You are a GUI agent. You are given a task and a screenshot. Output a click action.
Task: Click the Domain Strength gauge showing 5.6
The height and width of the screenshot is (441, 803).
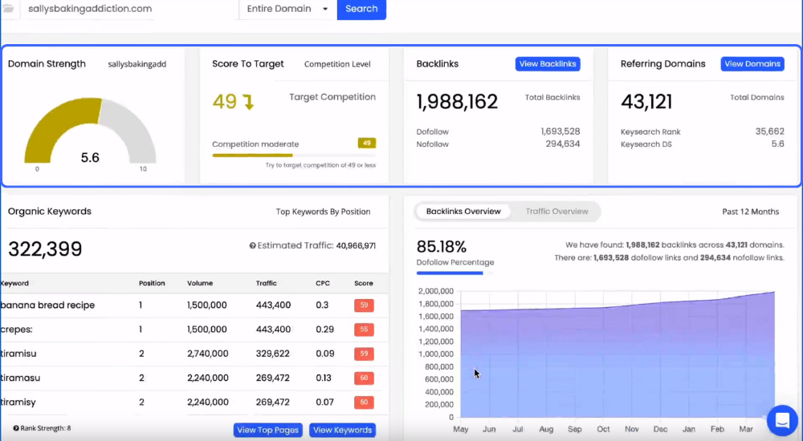click(x=90, y=131)
